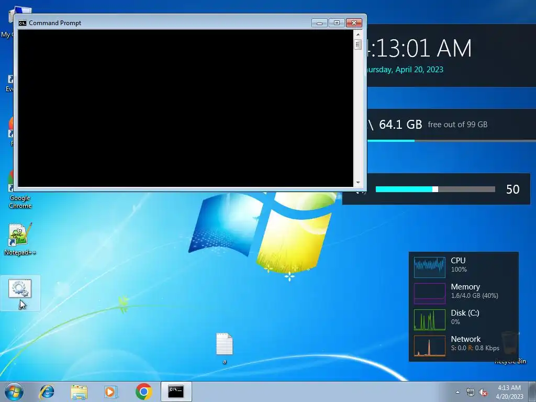Select the text file named a
Screen dimensions: 536x402
coord(225,348)
